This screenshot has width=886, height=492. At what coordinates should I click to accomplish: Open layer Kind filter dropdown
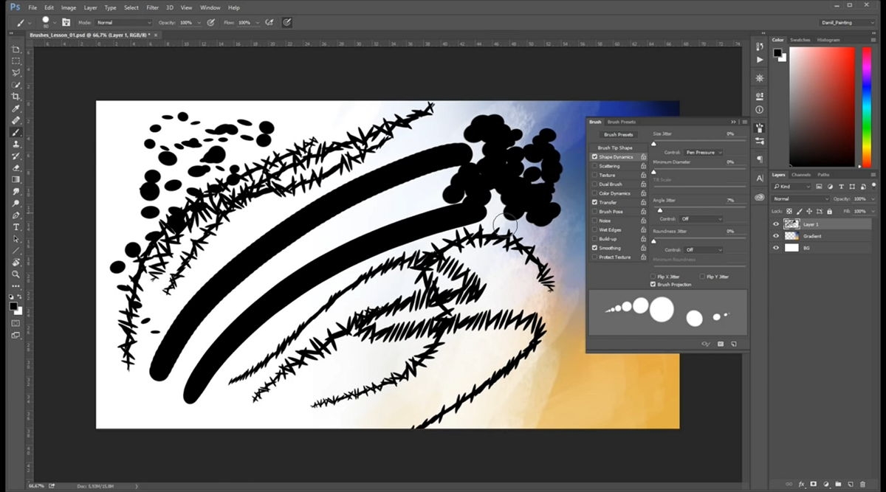click(x=791, y=187)
